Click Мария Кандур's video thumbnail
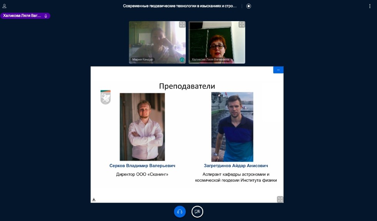Image resolution: width=377 pixels, height=221 pixels. click(157, 40)
